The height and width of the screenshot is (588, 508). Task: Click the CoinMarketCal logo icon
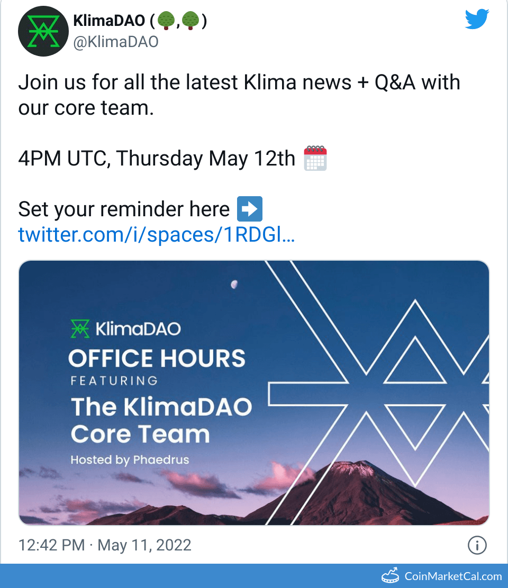(x=392, y=576)
